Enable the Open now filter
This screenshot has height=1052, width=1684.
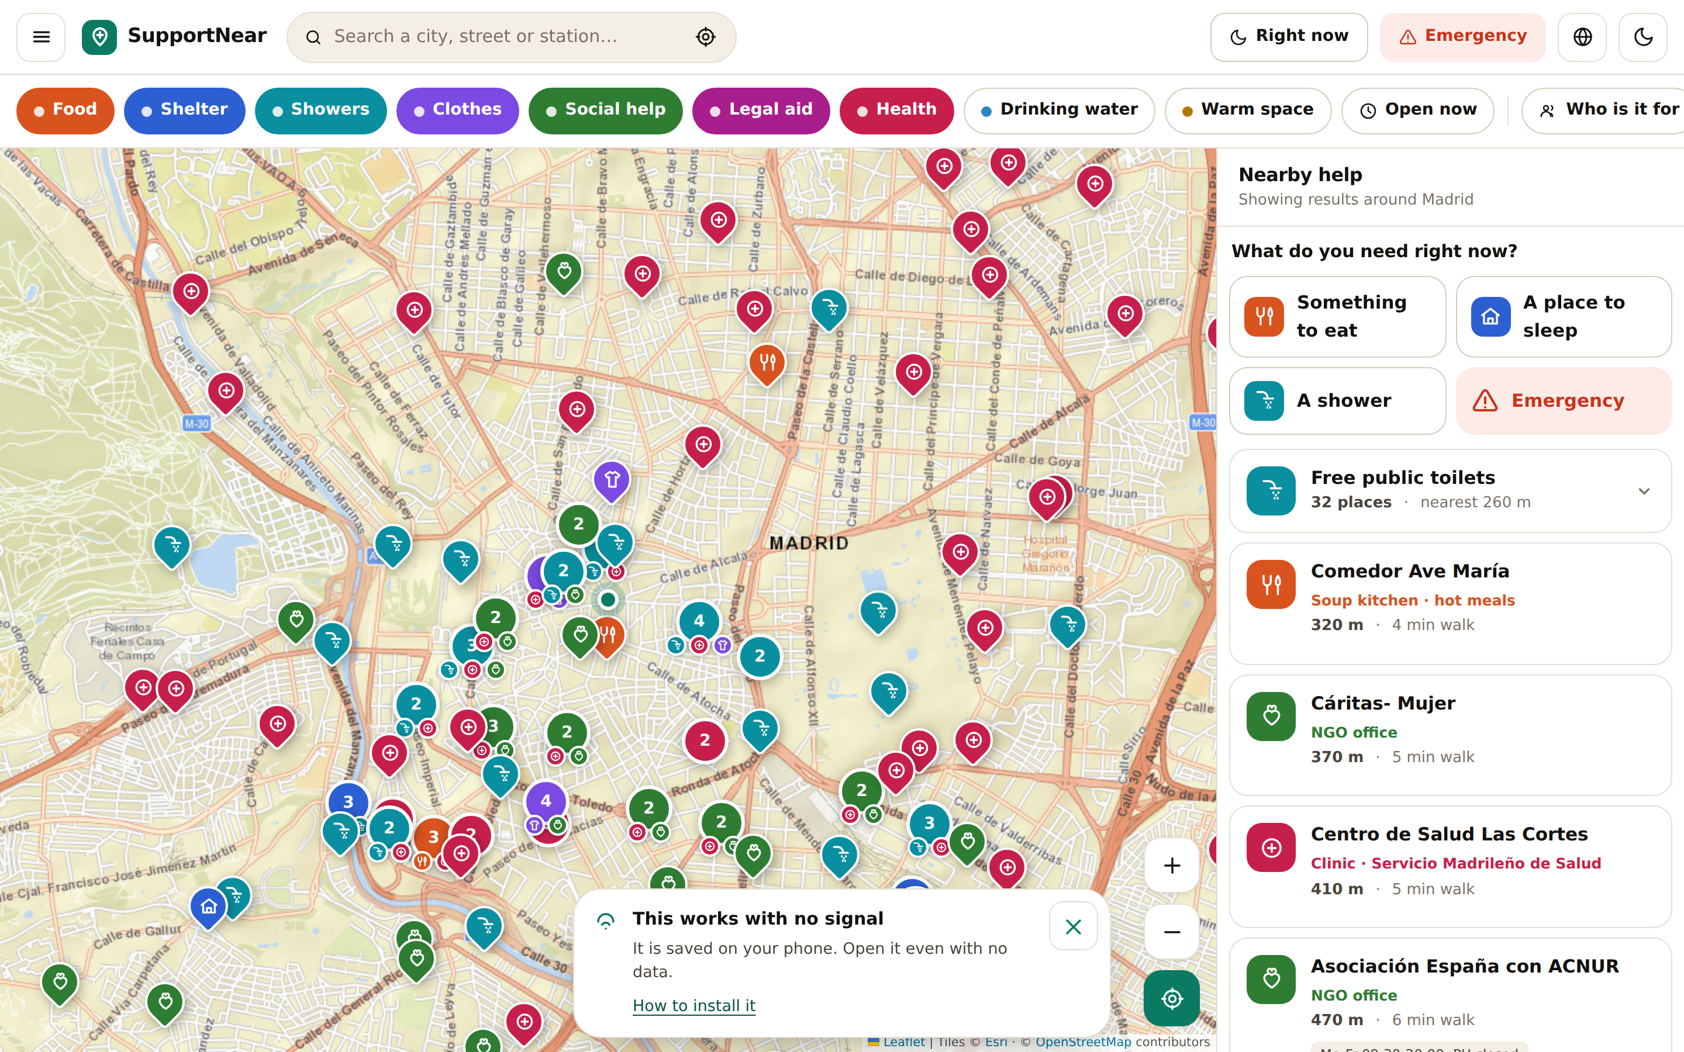pyautogui.click(x=1417, y=110)
